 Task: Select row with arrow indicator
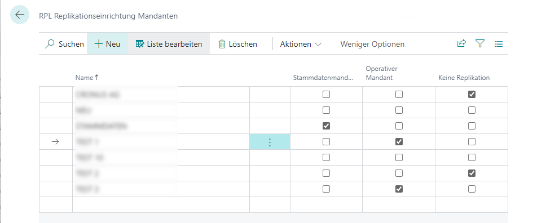tap(55, 141)
